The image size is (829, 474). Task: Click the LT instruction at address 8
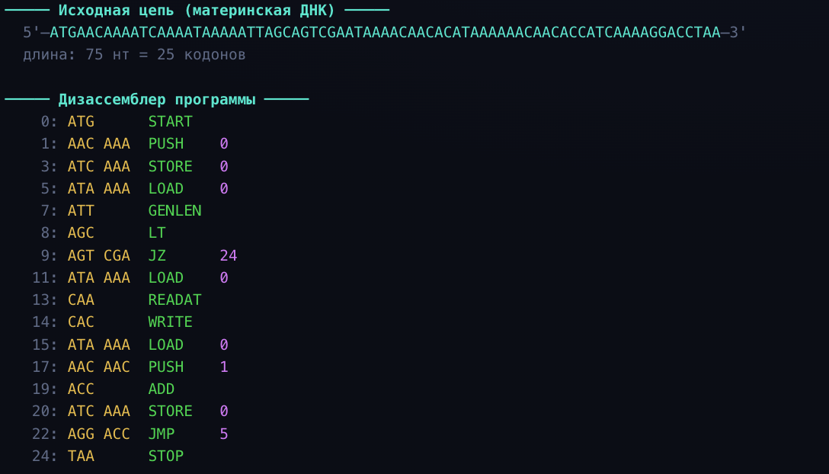pyautogui.click(x=157, y=232)
